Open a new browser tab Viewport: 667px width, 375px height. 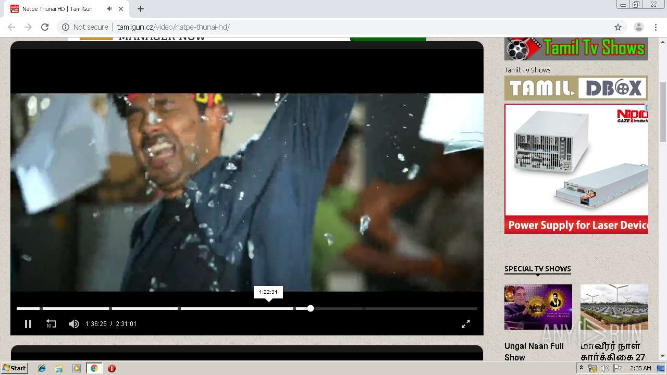tap(141, 9)
